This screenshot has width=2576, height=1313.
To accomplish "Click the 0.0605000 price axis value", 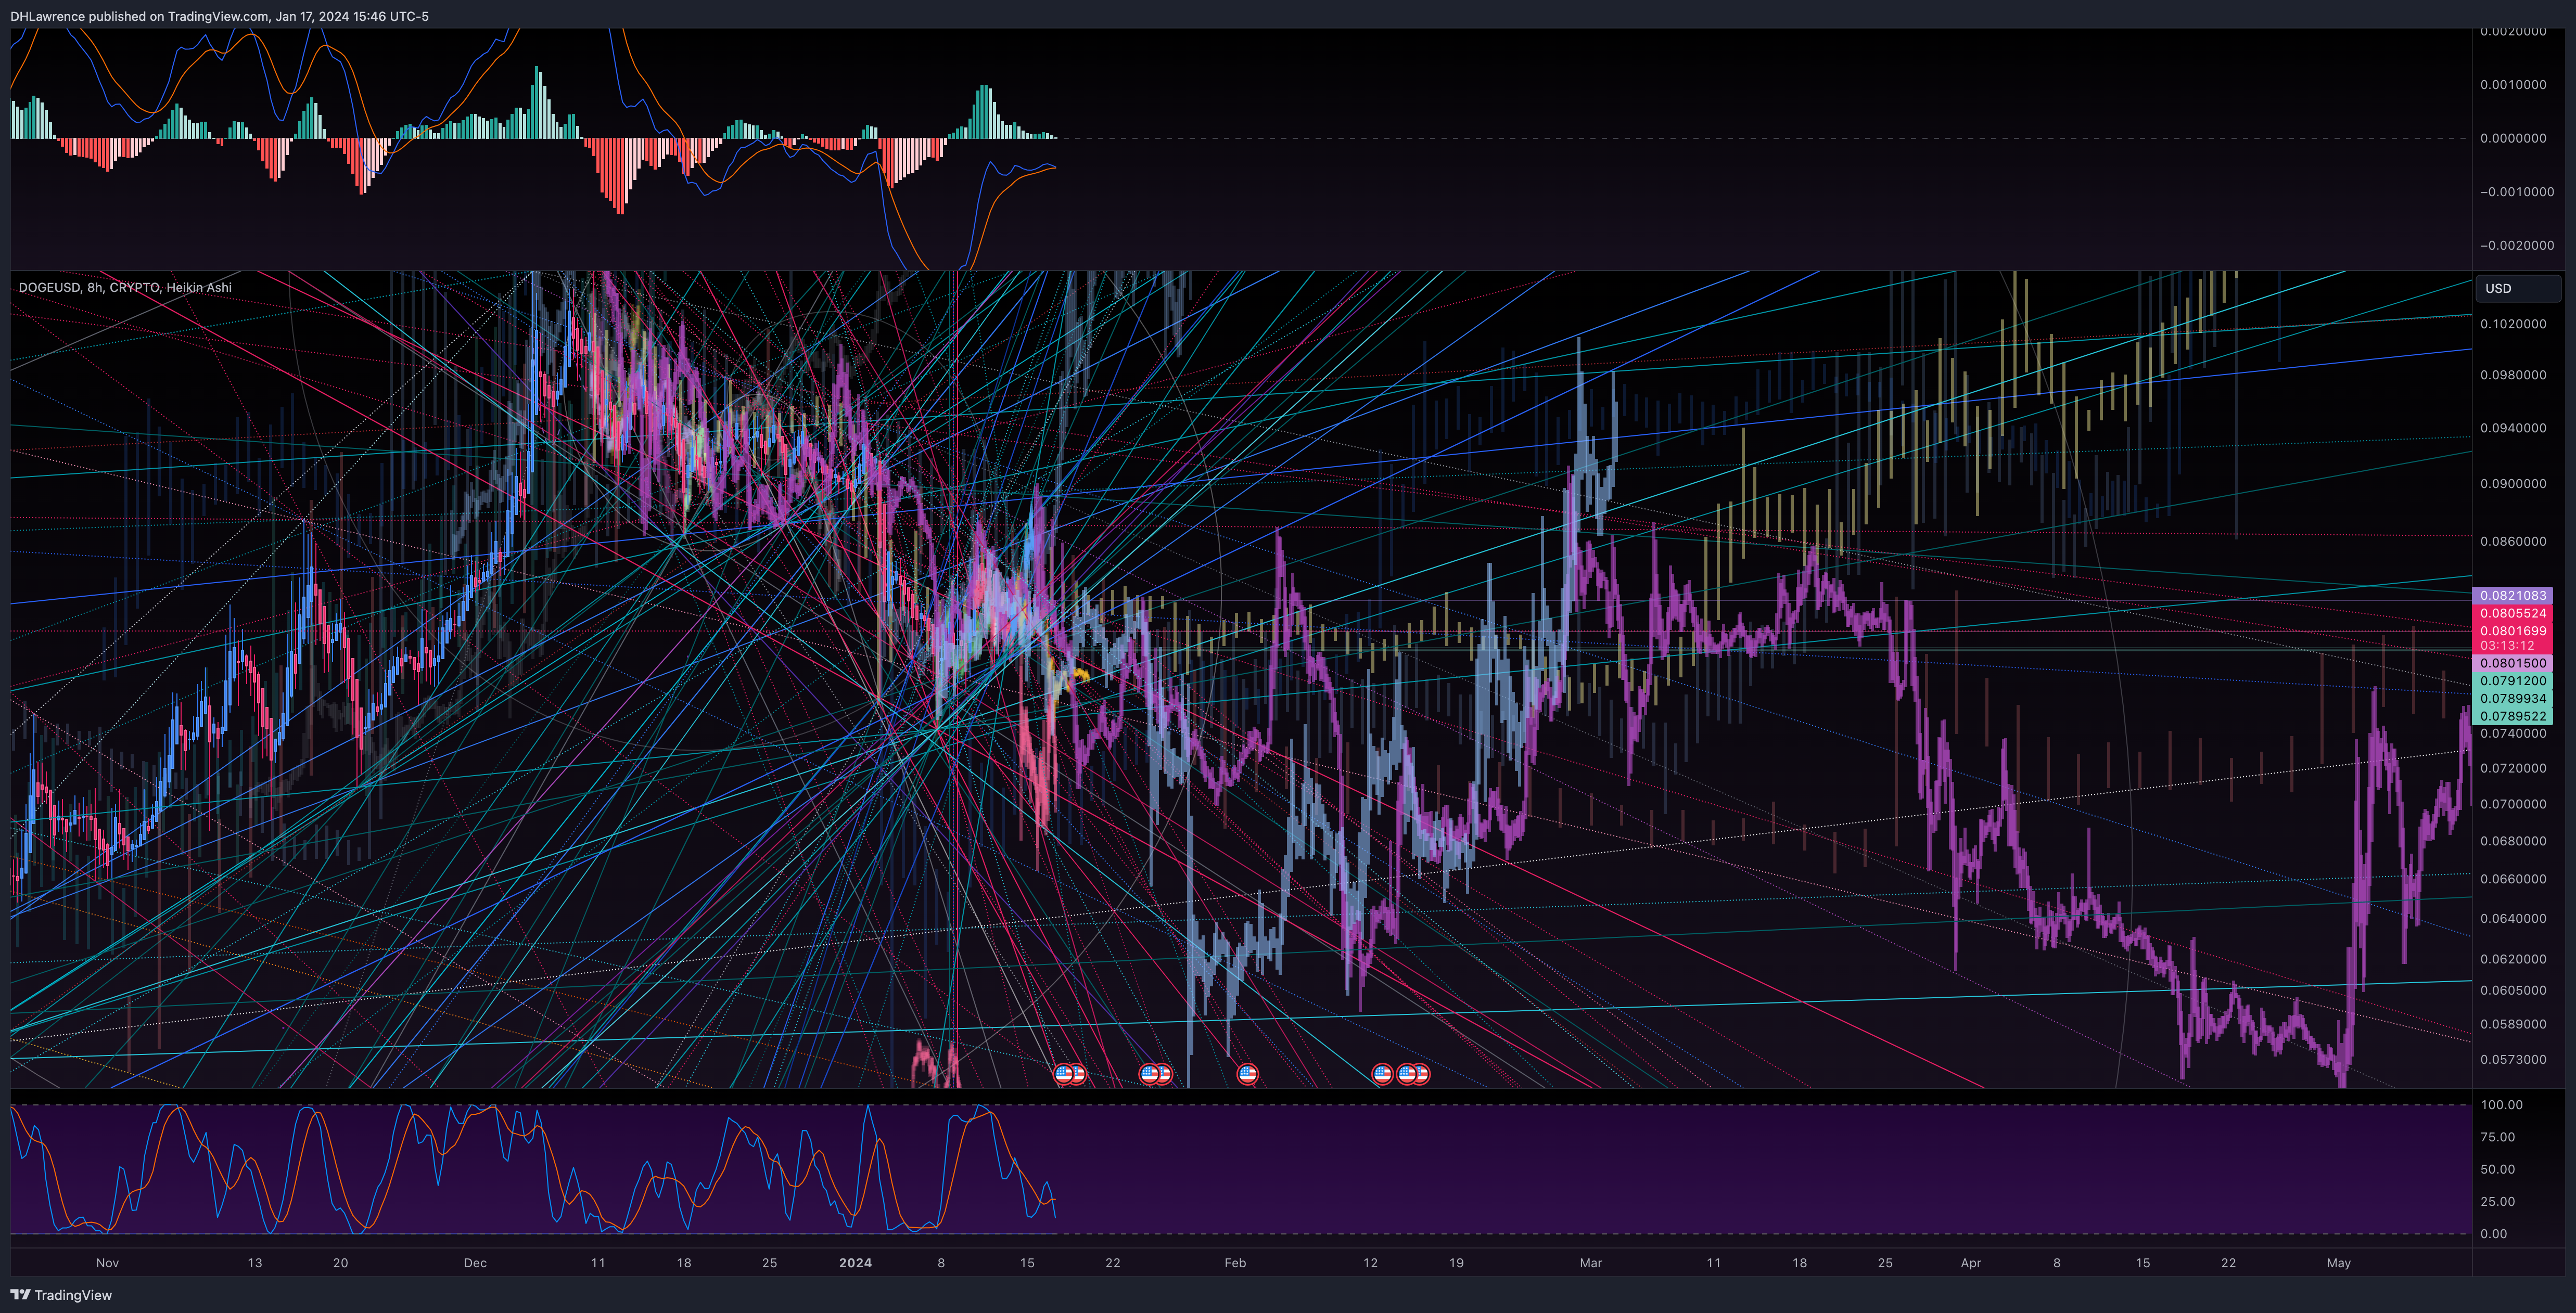I will point(2513,991).
